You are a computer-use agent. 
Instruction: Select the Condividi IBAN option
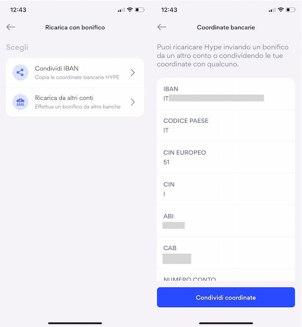75,72
